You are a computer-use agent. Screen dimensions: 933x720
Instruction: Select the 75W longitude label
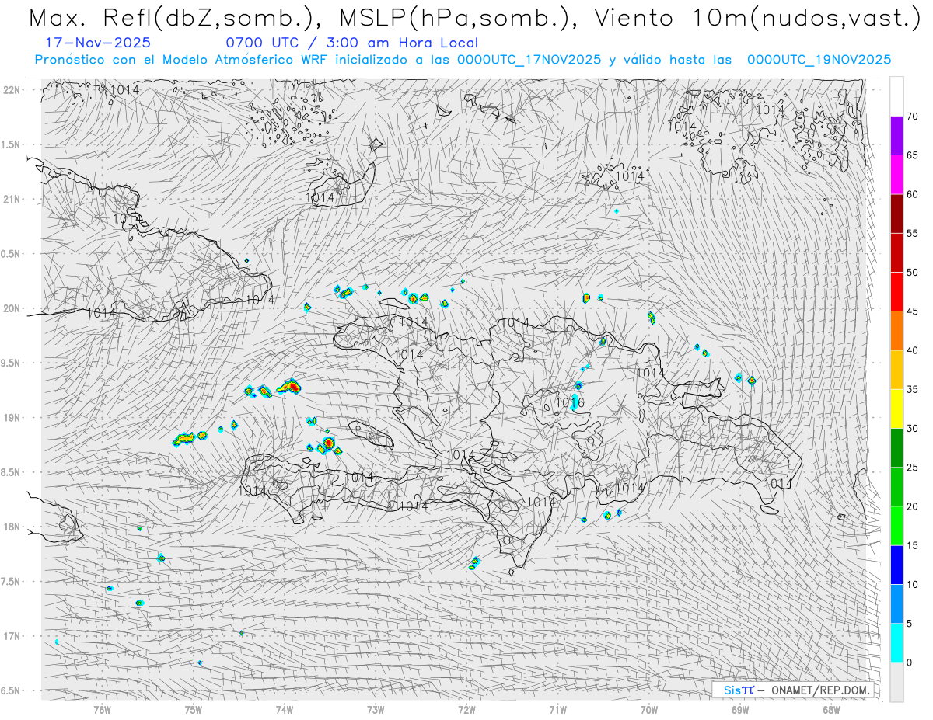pyautogui.click(x=193, y=709)
